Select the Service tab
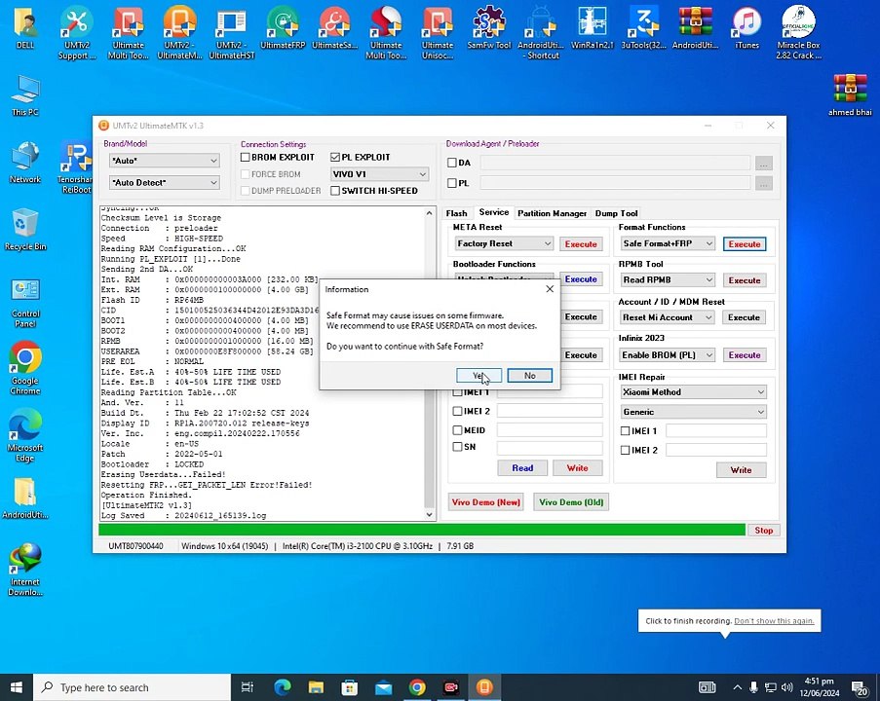Screen dimensions: 880x701 pos(494,212)
